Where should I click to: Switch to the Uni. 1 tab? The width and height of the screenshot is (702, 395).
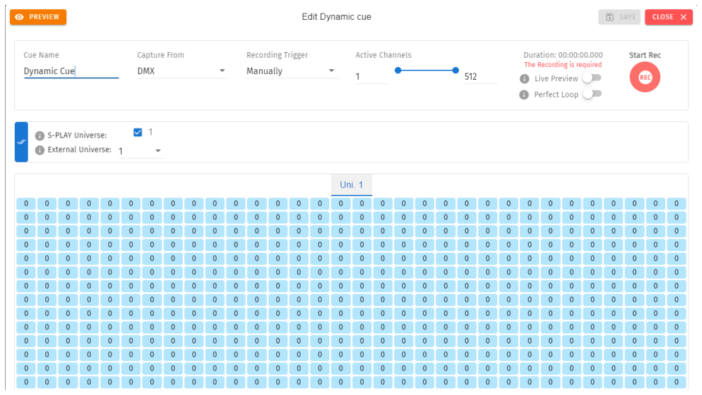pyautogui.click(x=352, y=185)
